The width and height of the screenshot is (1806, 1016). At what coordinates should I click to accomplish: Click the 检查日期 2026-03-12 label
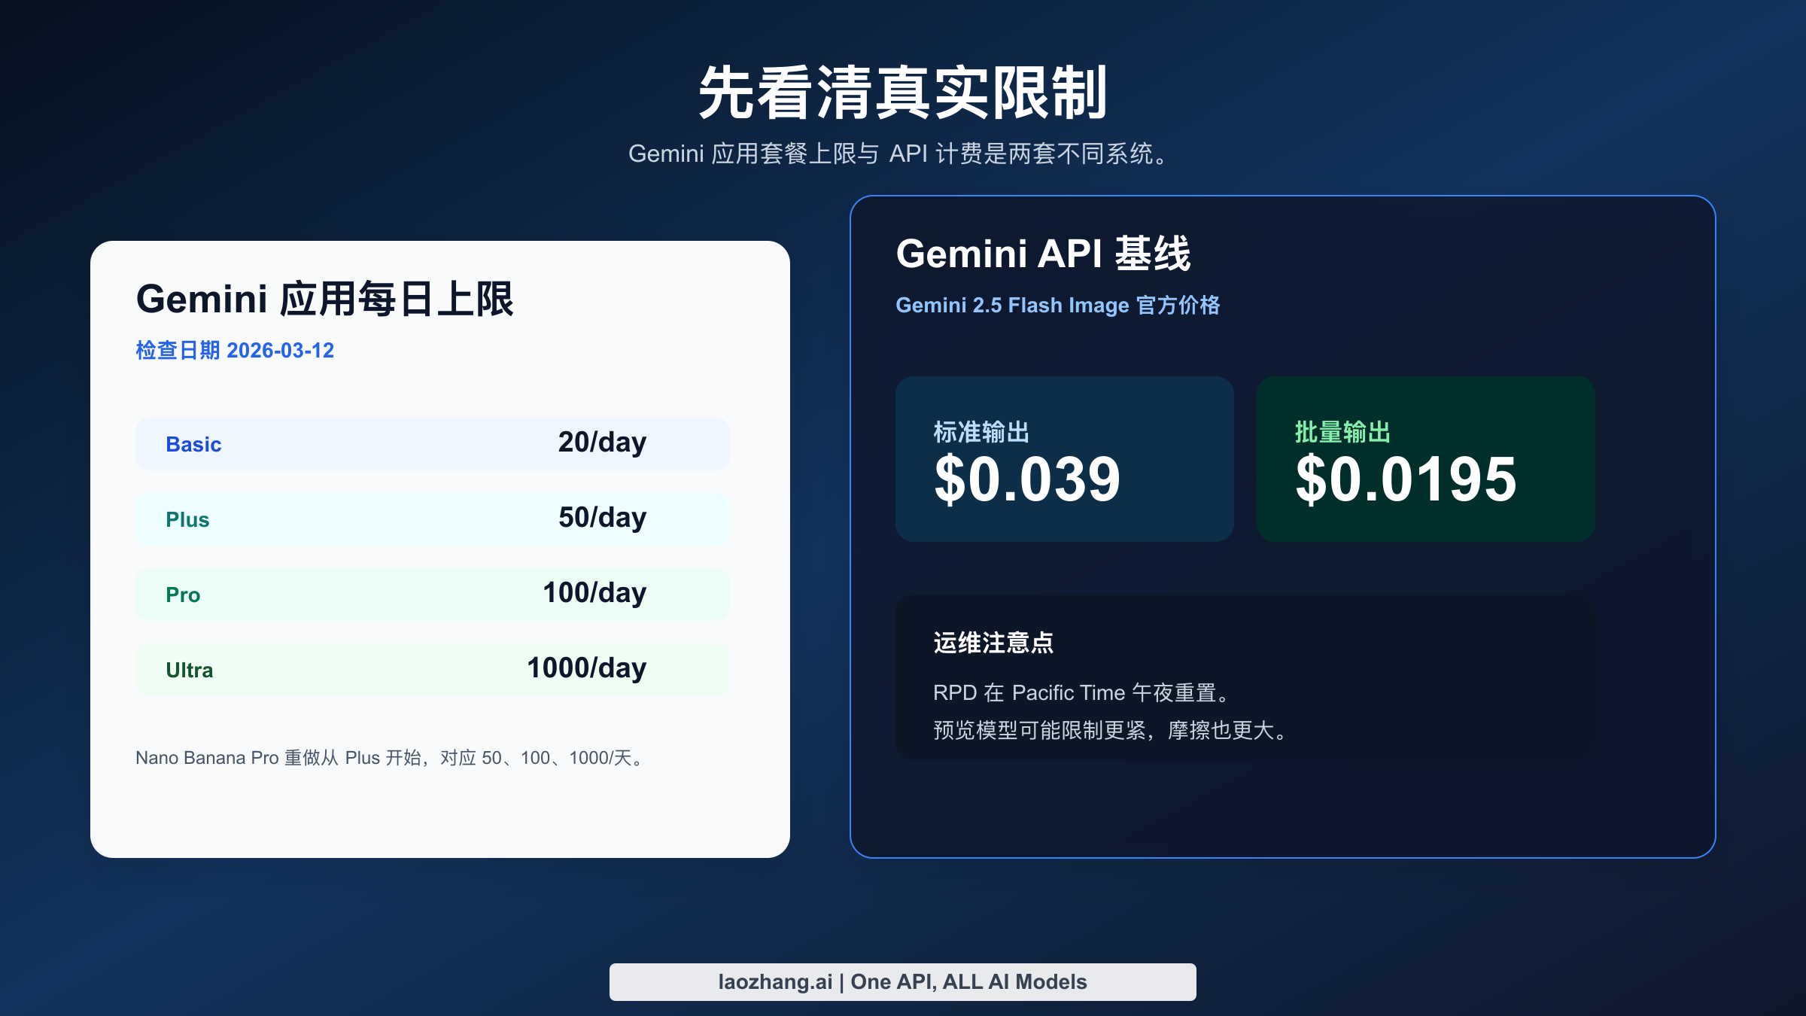tap(234, 351)
